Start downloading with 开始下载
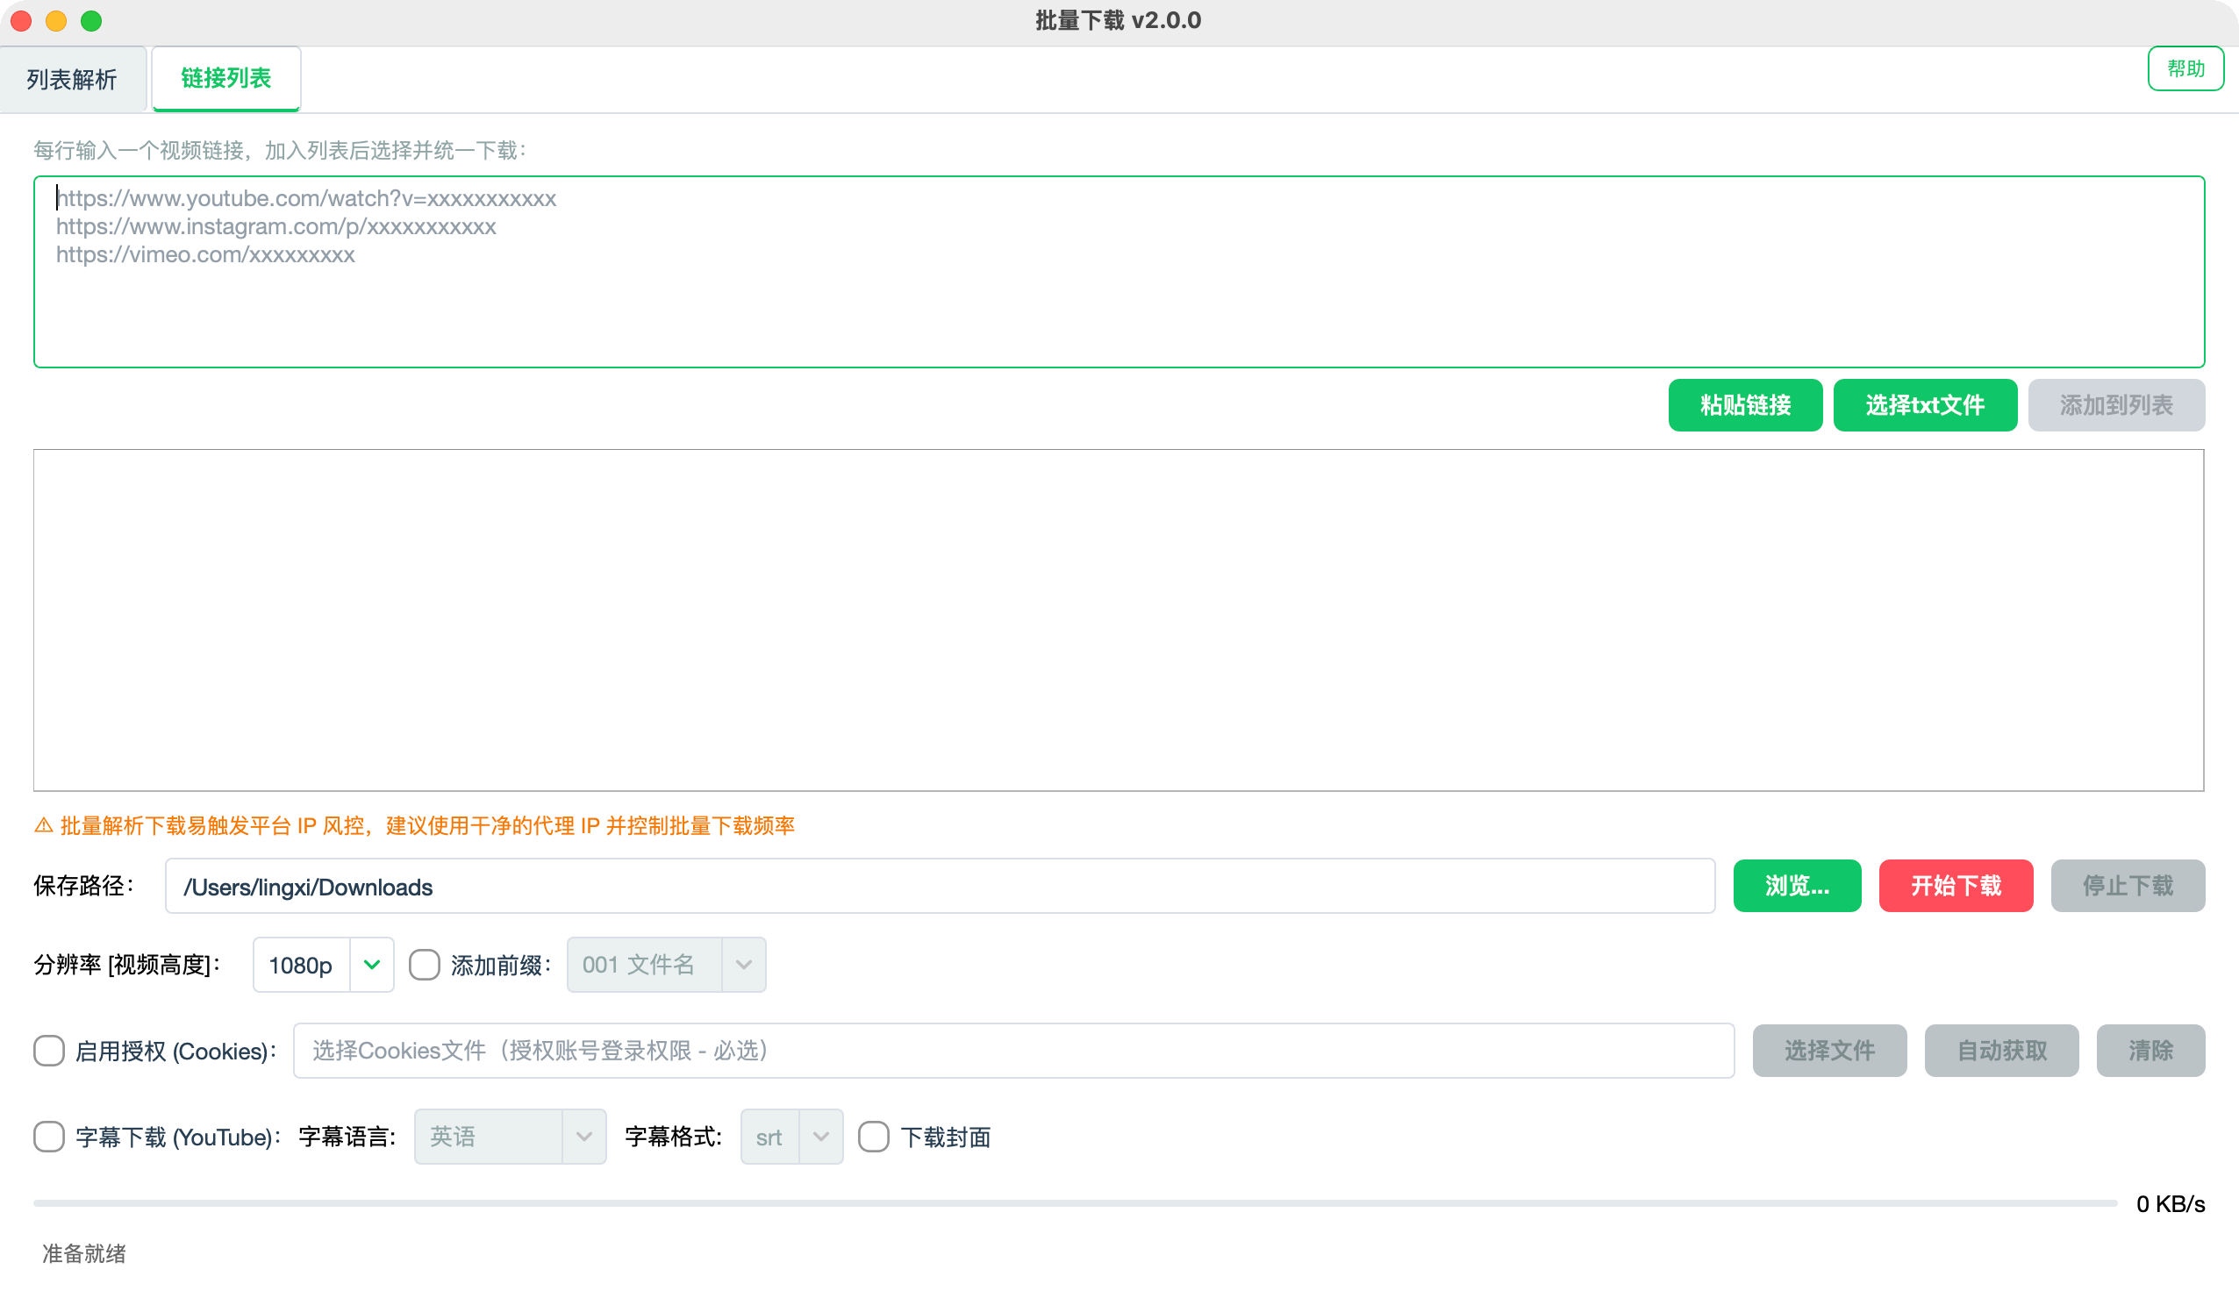The image size is (2239, 1305). tap(1956, 886)
